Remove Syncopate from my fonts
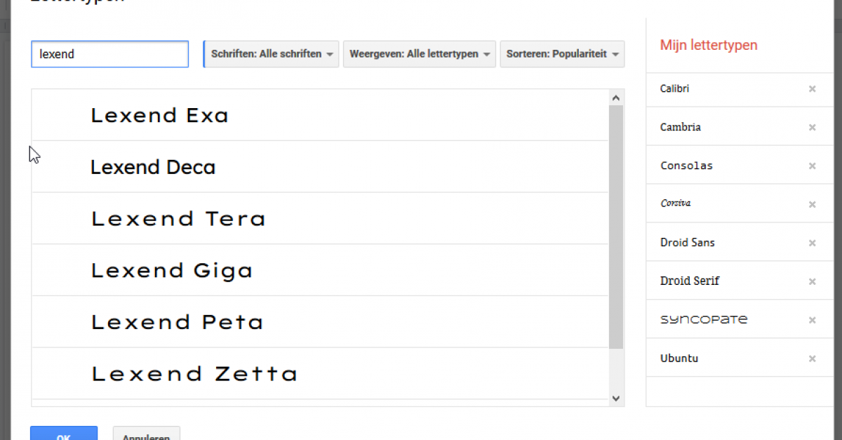The image size is (842, 440). [x=812, y=320]
